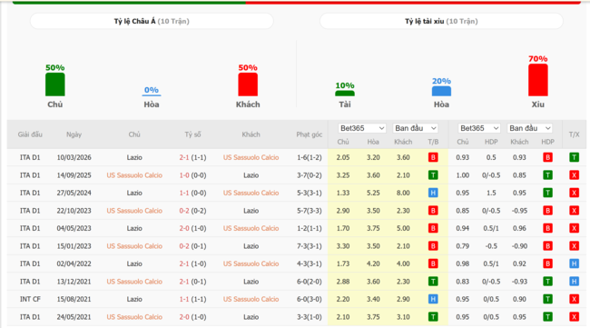Click the Giải đấu column header
Screen dimensions: 590x328
[30, 134]
